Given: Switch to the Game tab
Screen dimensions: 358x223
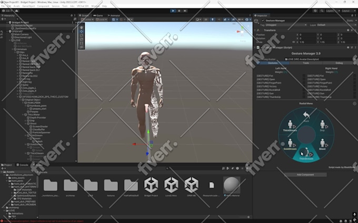Looking at the screenshot, I should (98, 15).
